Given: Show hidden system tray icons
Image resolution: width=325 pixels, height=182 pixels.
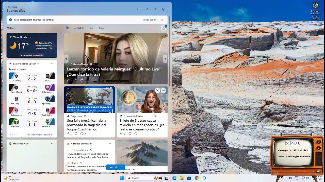Looking at the screenshot, I should tap(285, 178).
